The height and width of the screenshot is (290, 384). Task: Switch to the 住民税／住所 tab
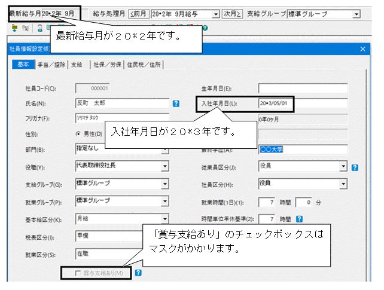pos(144,65)
